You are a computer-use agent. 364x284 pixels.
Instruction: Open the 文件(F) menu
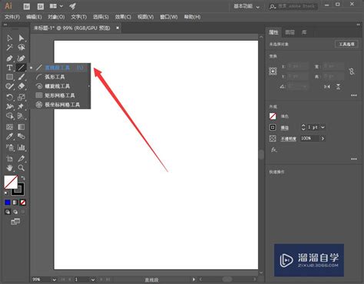click(12, 17)
